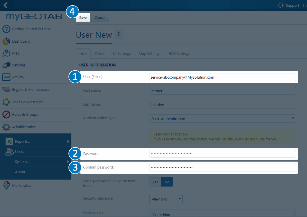Click the Marketplace icon in sidebar
307x217 pixels.
pos(6,186)
